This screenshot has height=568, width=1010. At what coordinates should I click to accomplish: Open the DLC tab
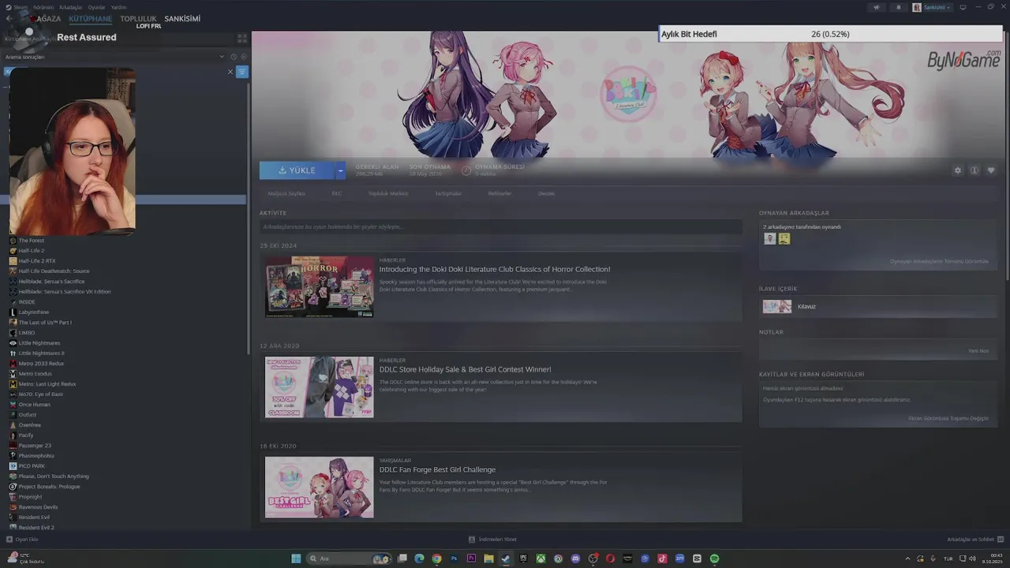[337, 193]
